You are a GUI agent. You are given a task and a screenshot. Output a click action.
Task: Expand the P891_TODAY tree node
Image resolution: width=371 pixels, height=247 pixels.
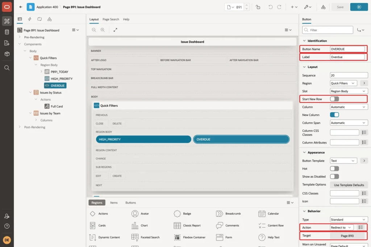click(x=41, y=72)
